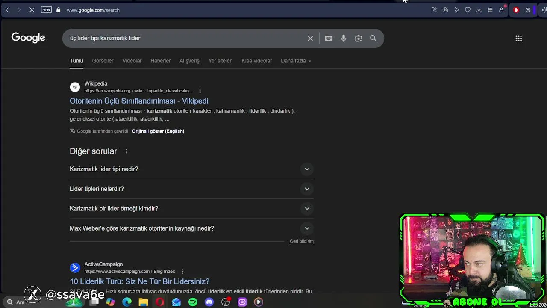Open the media player taskbar icon
This screenshot has height=308, width=547.
pyautogui.click(x=259, y=302)
